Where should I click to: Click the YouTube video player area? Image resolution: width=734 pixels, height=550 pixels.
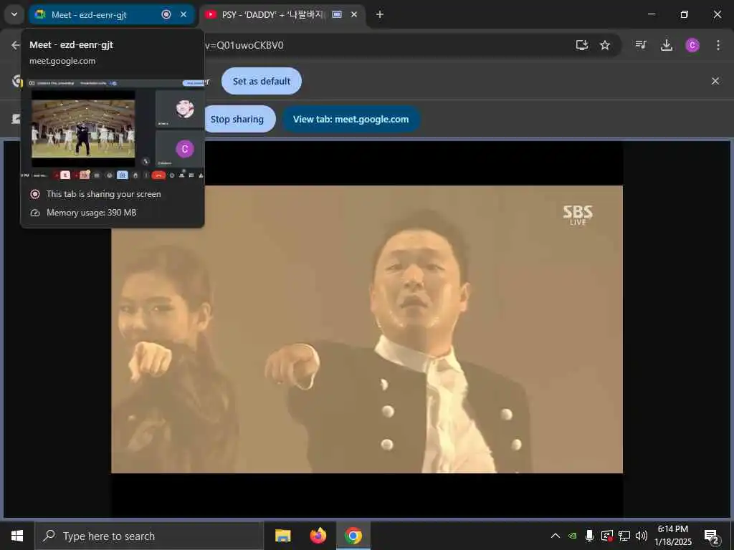point(367,329)
